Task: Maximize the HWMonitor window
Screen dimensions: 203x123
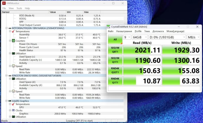Action: click(113, 3)
